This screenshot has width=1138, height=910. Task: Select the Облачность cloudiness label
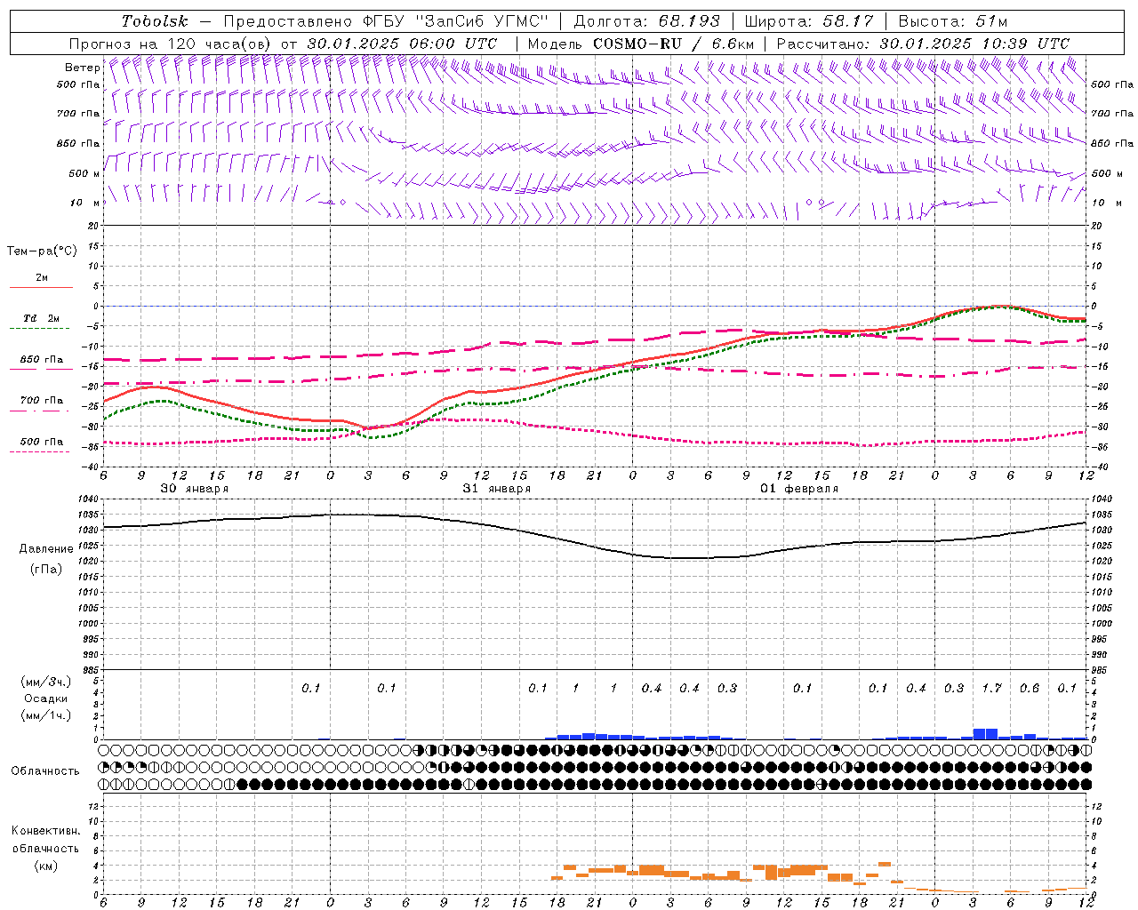(x=45, y=770)
